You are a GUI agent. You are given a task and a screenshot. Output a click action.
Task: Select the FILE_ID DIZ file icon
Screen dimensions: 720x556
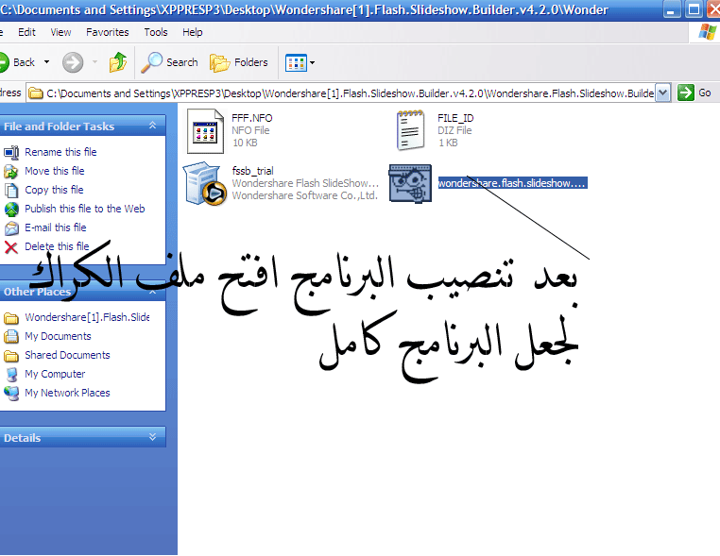tap(410, 130)
